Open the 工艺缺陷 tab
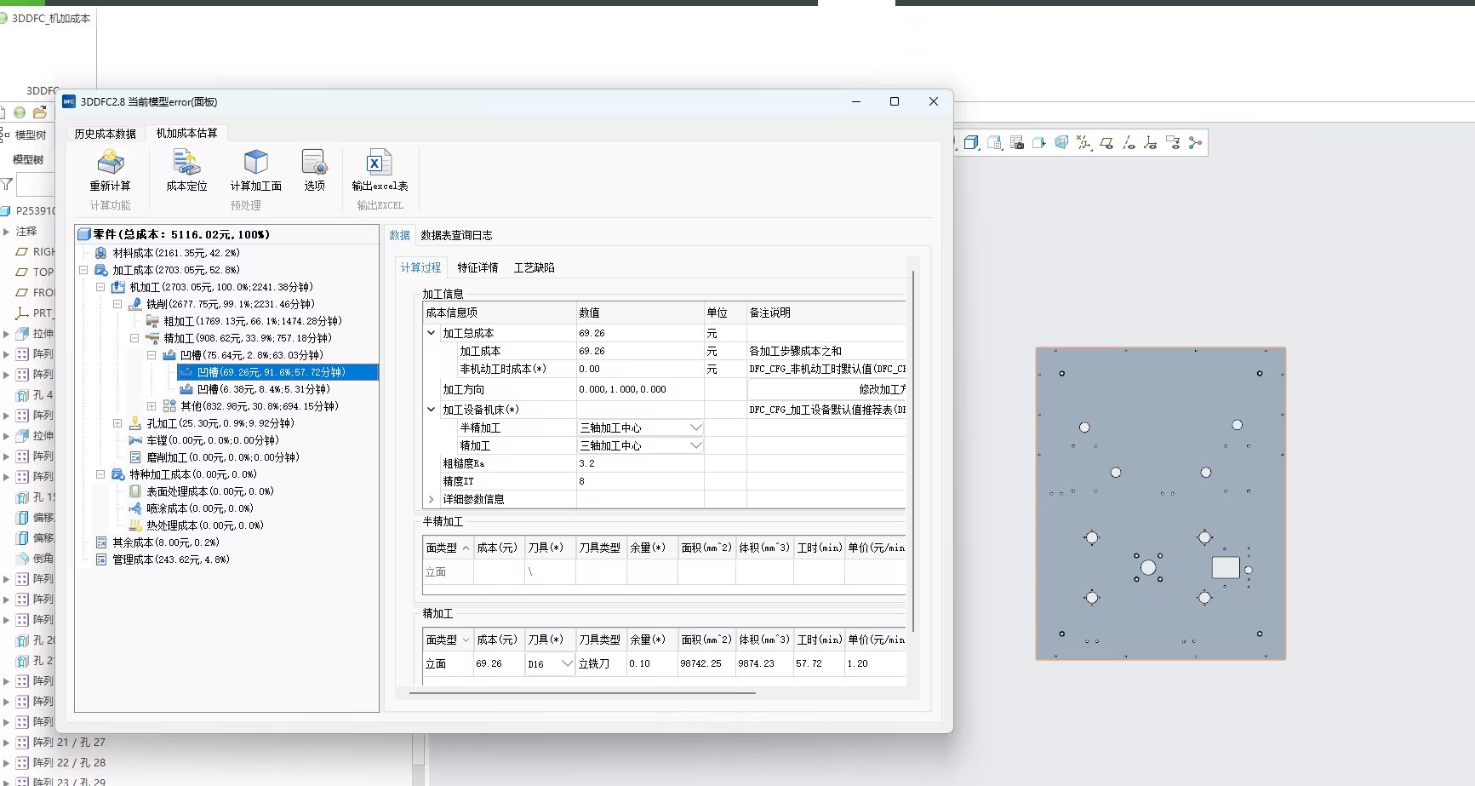The image size is (1475, 786). pos(534,267)
